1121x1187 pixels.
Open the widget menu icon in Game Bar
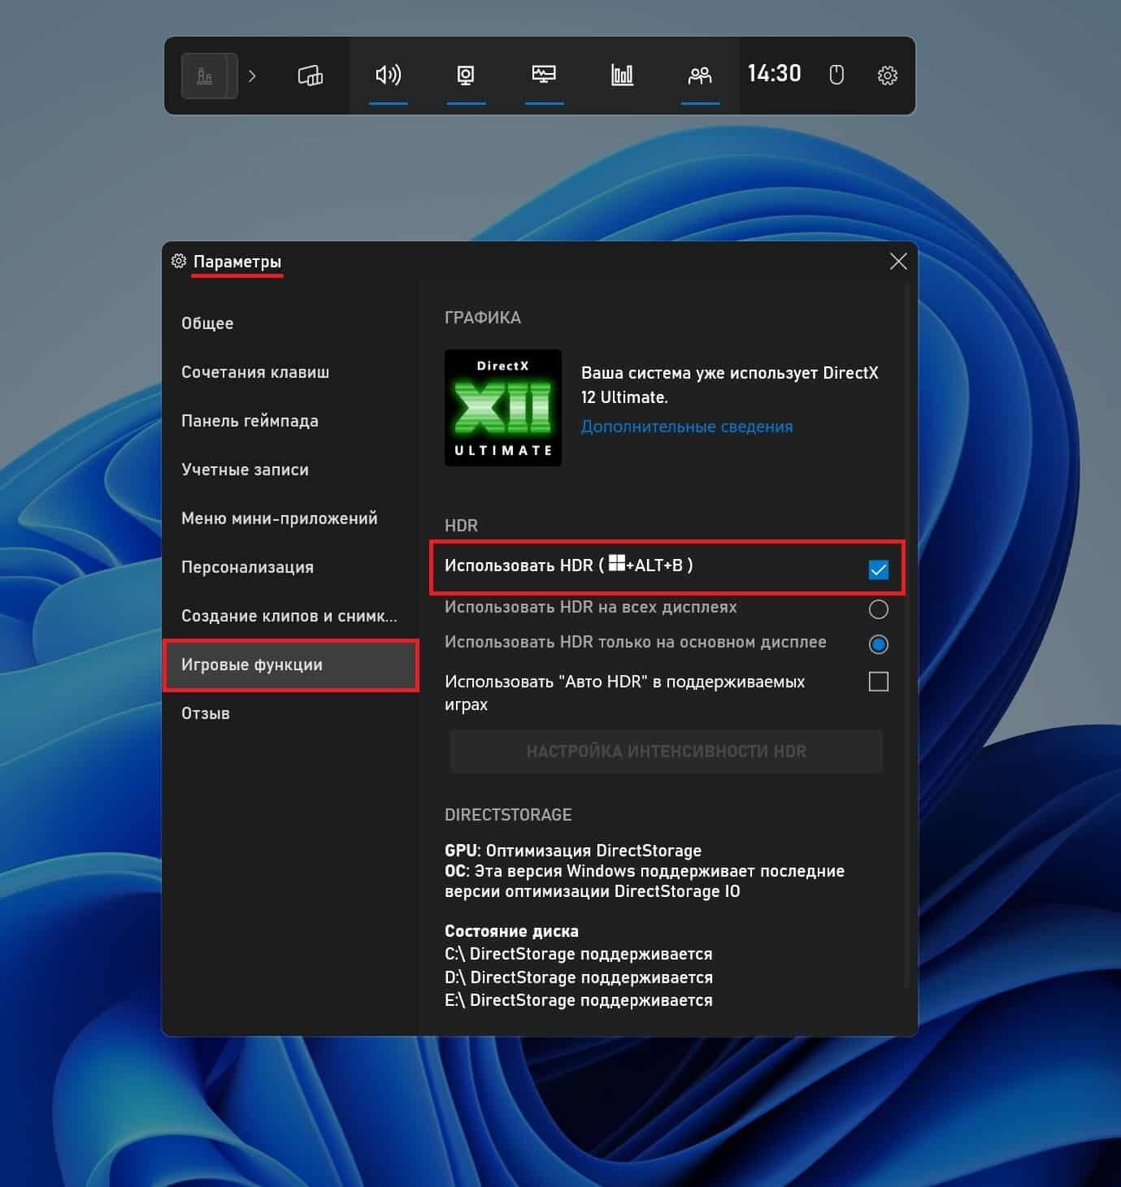click(x=310, y=76)
